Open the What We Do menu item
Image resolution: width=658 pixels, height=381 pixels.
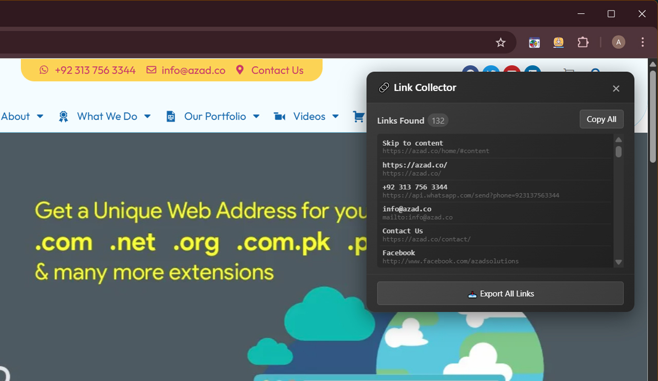tap(107, 117)
